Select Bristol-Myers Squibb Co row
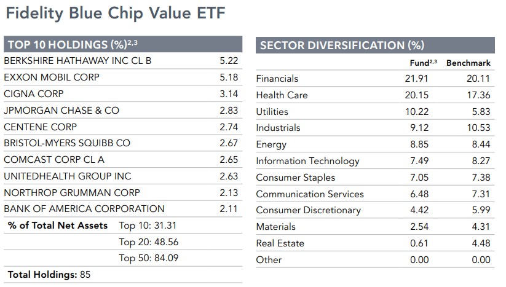The width and height of the screenshot is (506, 287). (67, 143)
